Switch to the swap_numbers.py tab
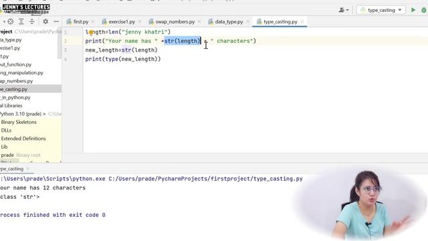This screenshot has width=428, height=241. (x=175, y=21)
